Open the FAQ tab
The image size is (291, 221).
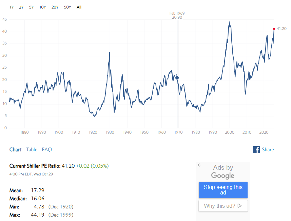click(47, 150)
